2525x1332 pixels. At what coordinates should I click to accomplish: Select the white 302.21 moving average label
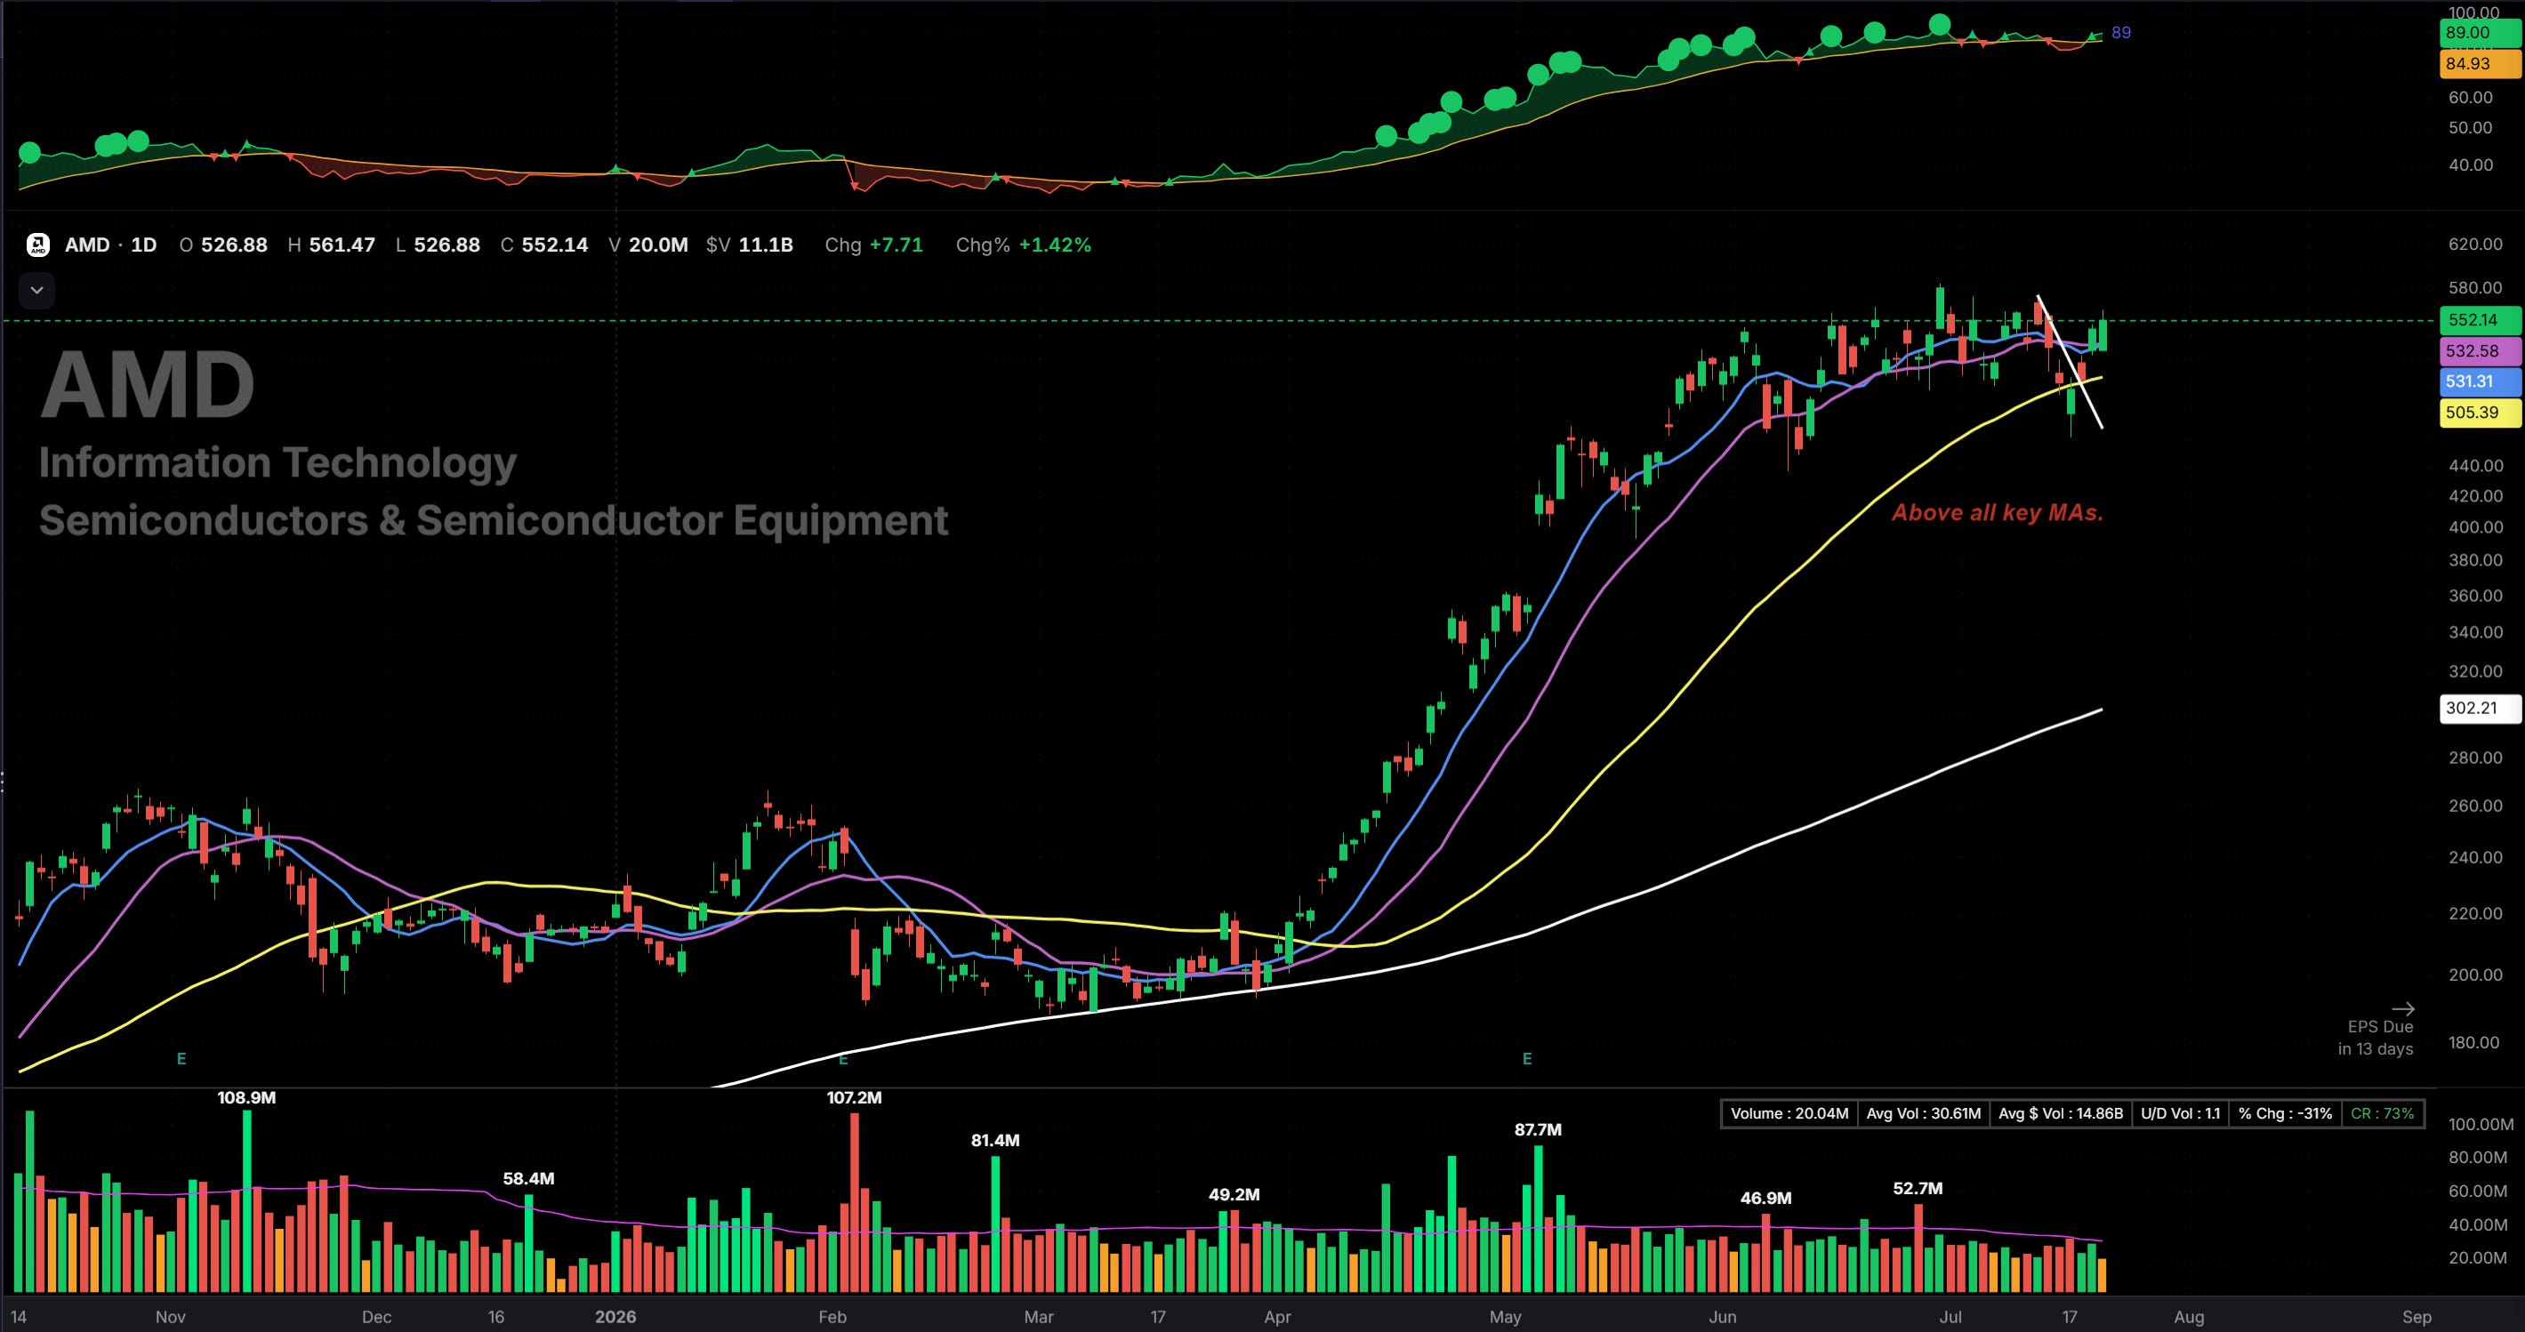point(2479,708)
